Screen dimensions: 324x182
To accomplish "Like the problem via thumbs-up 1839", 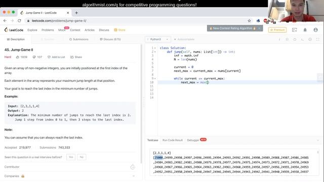I will point(22,57).
